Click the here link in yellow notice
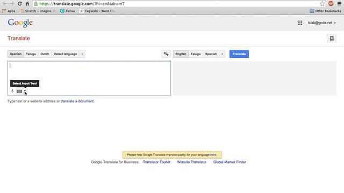Screen dimensions: 344x193 coord(213,155)
